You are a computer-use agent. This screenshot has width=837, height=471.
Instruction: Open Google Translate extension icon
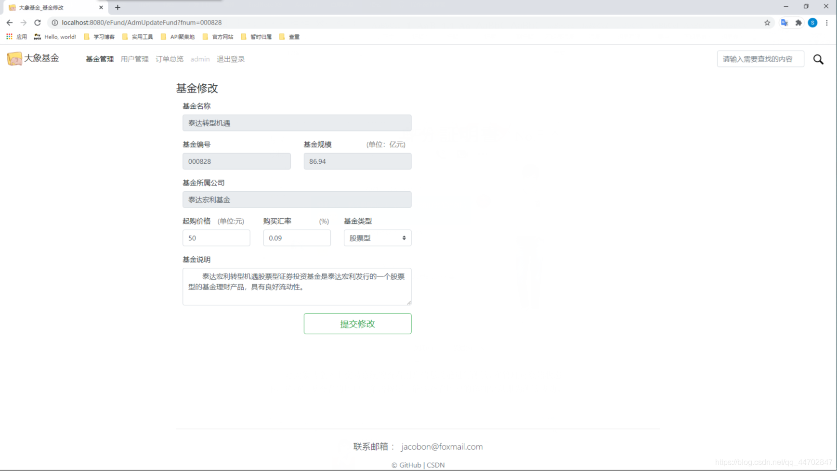click(785, 23)
